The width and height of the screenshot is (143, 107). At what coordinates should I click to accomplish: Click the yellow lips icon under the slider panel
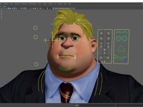point(104,62)
